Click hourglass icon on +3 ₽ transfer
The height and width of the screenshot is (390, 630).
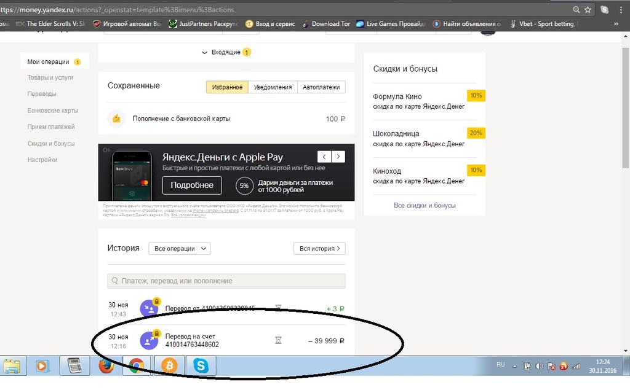tap(278, 308)
